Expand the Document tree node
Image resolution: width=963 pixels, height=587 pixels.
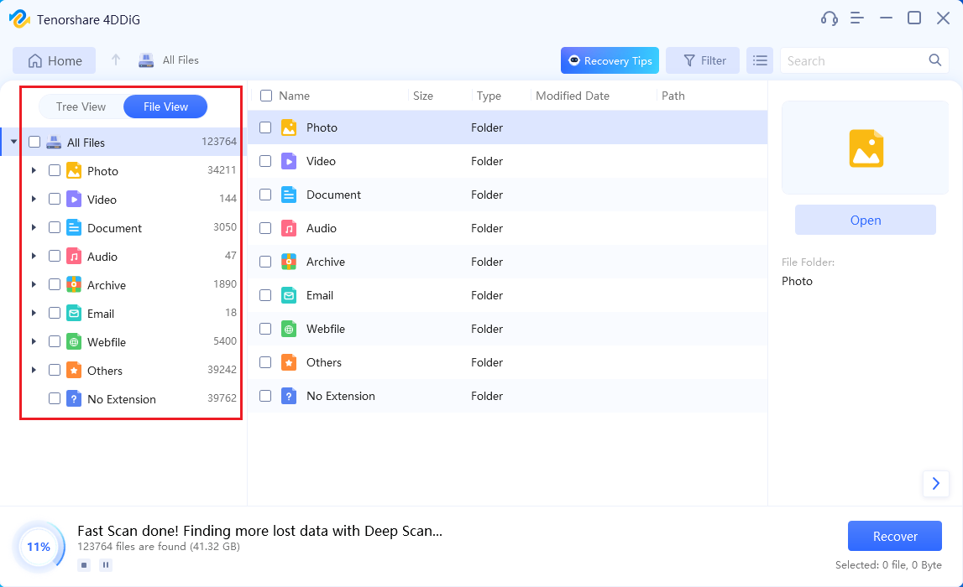(x=34, y=227)
